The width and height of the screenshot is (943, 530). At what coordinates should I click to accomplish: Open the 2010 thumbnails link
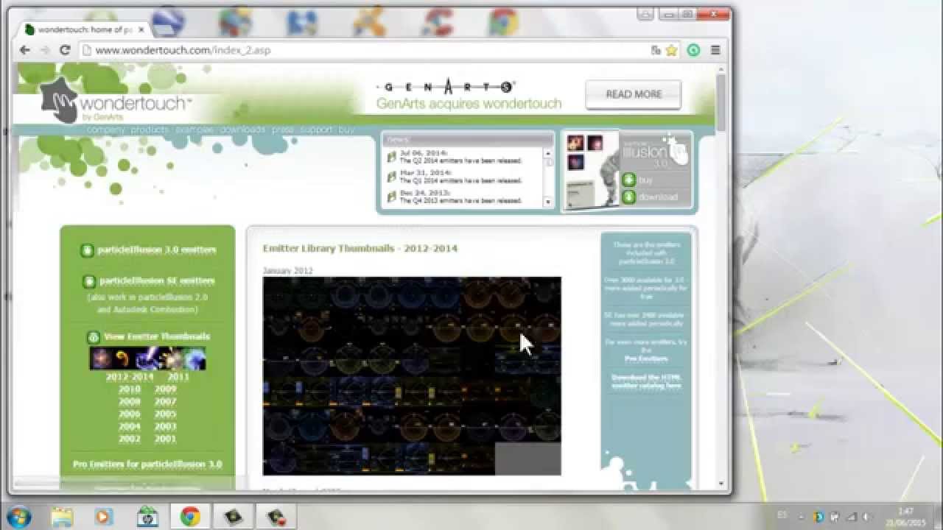[130, 389]
